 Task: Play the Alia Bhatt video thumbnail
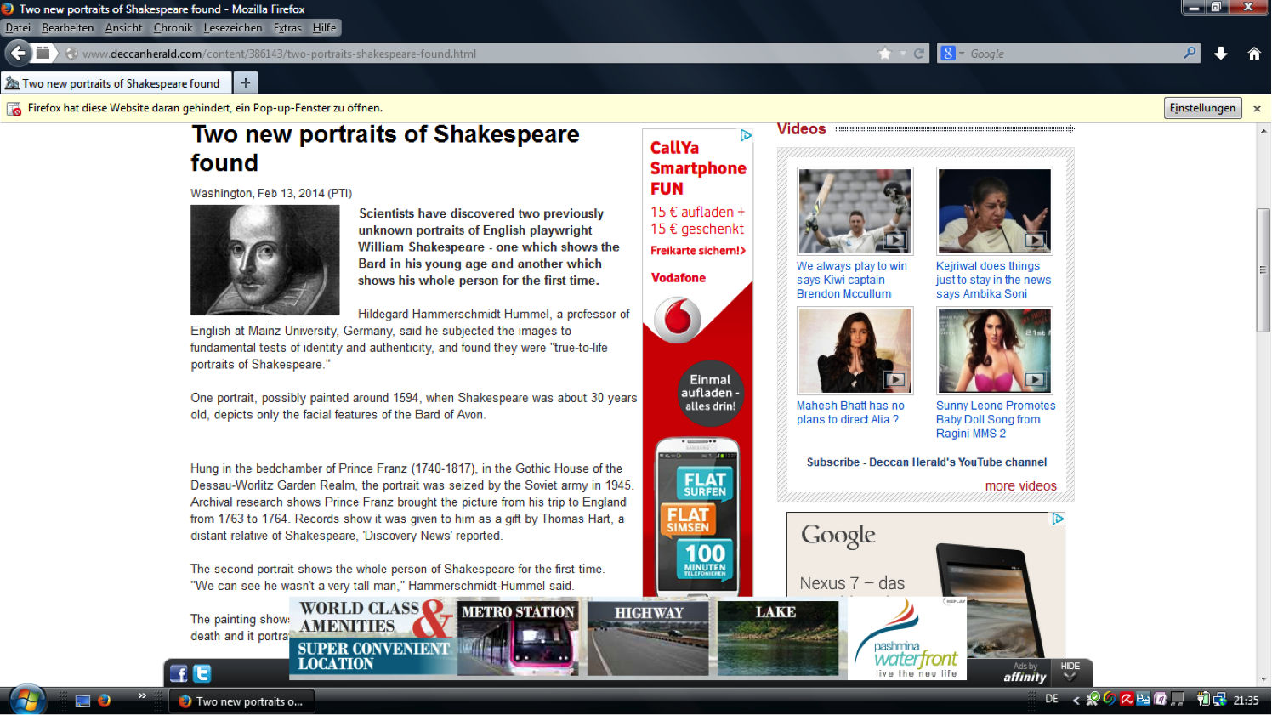click(855, 350)
